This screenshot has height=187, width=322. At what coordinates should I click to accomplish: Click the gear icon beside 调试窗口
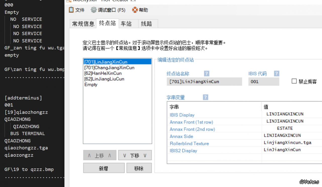coord(94,10)
